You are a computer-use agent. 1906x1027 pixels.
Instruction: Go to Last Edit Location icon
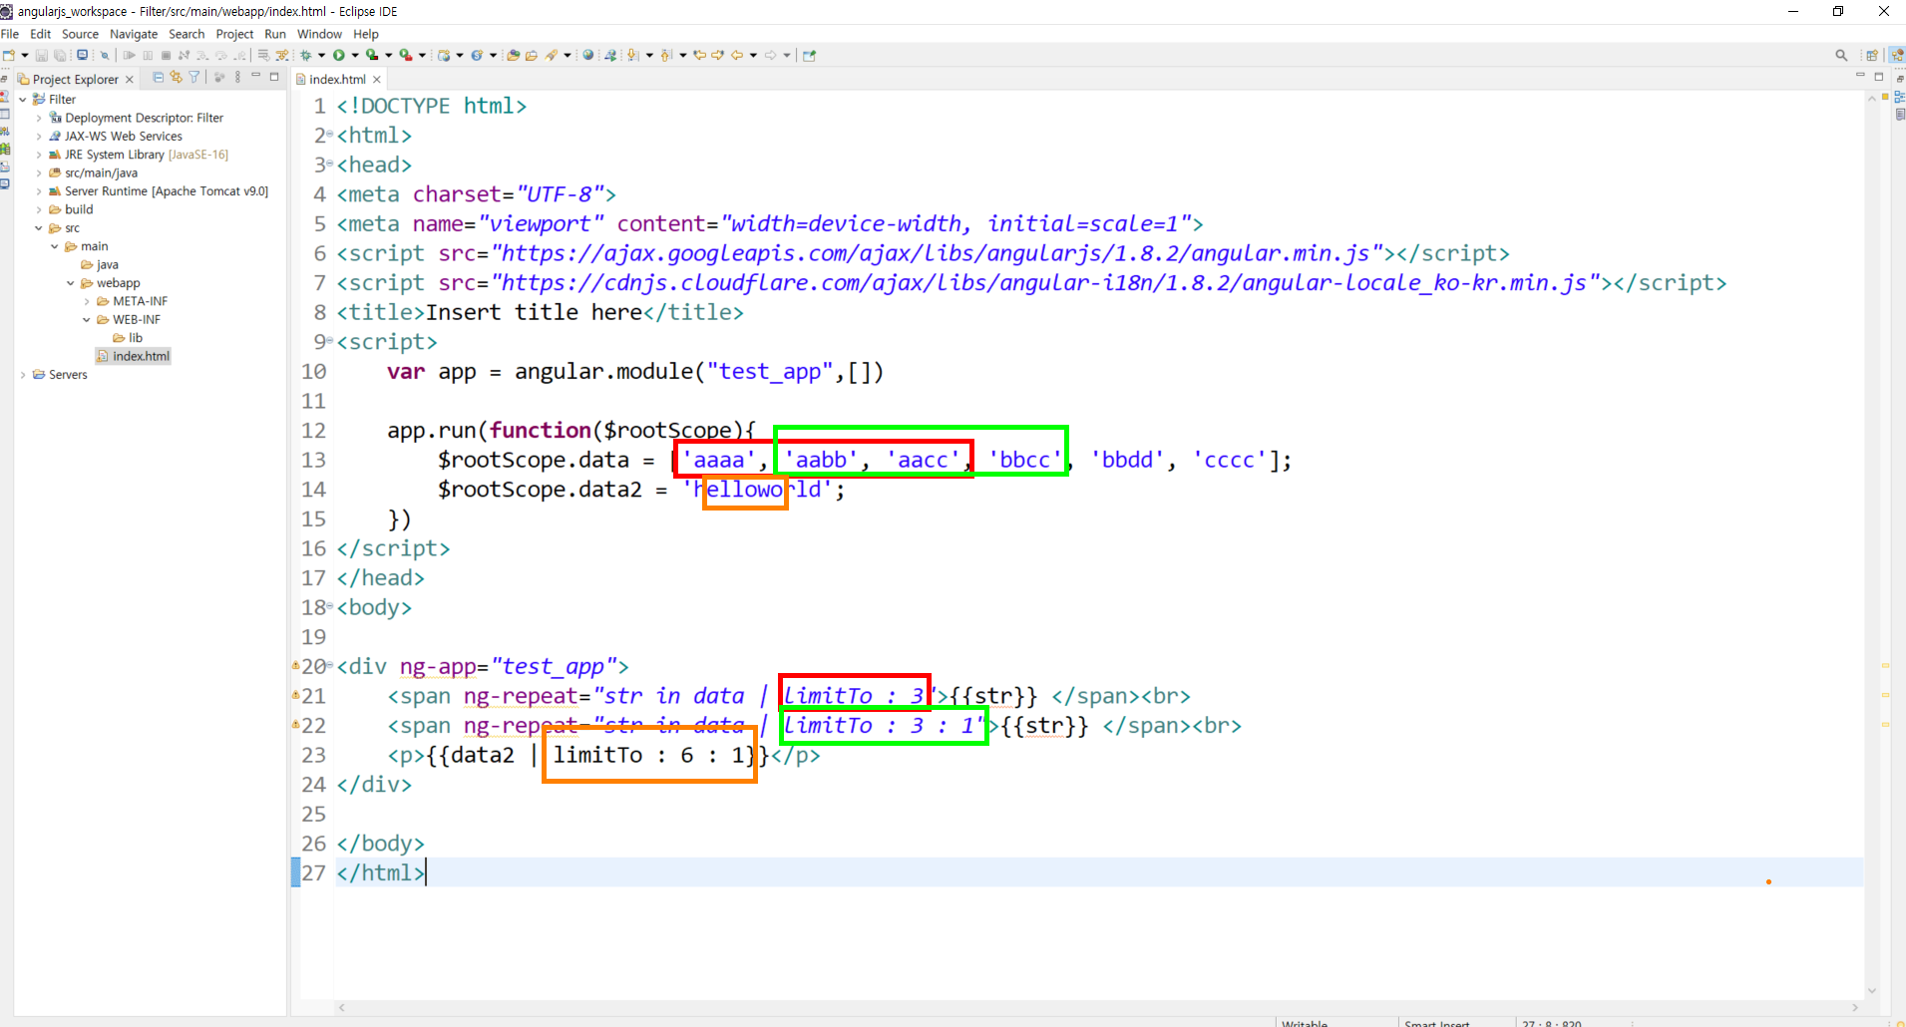click(x=700, y=56)
